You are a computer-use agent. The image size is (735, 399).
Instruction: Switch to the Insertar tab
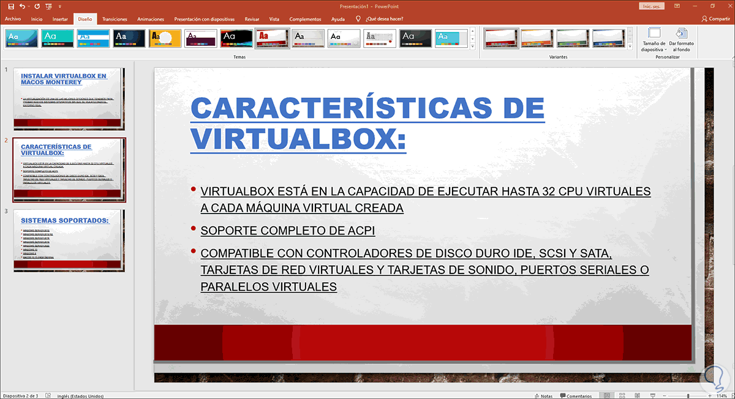[x=60, y=19]
